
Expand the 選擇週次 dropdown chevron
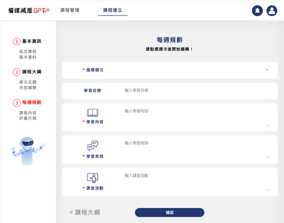267,70
